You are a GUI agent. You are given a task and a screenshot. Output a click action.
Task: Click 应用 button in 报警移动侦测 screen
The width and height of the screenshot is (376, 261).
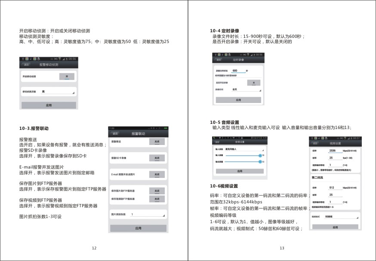49,105
